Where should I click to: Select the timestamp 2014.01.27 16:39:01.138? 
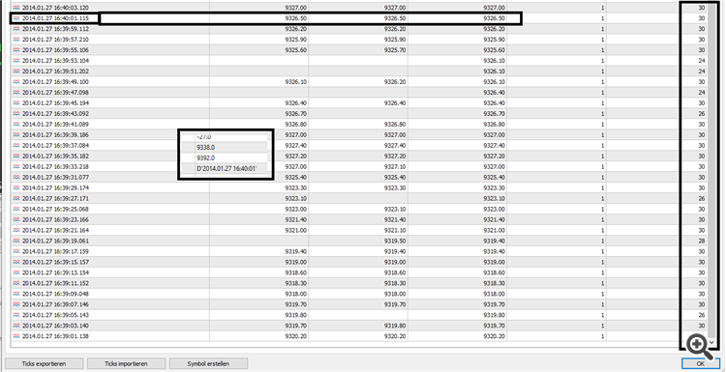tap(55, 336)
